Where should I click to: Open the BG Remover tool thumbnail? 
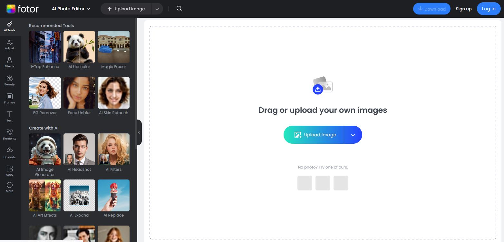click(x=45, y=93)
